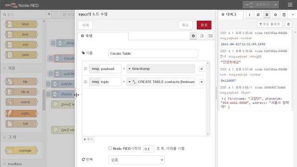Click the red Done button
This screenshot has width=297, height=167.
click(204, 25)
